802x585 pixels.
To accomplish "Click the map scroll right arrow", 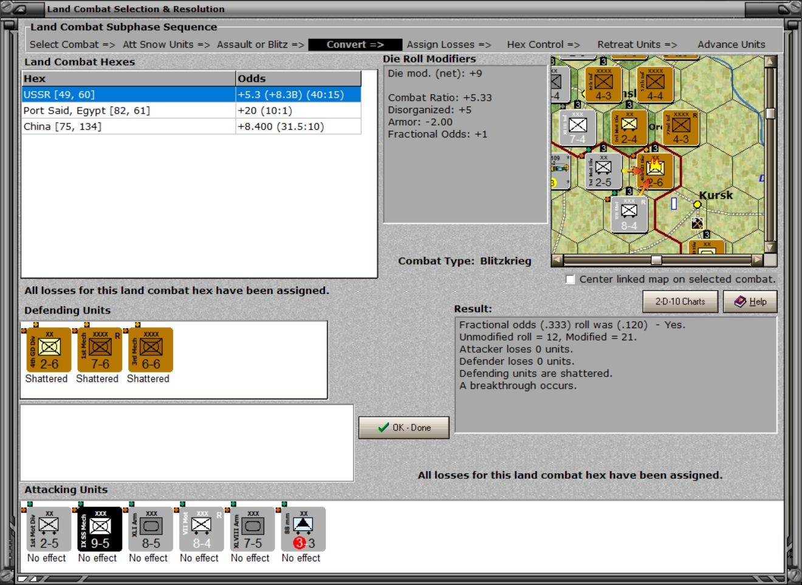I will pyautogui.click(x=757, y=260).
